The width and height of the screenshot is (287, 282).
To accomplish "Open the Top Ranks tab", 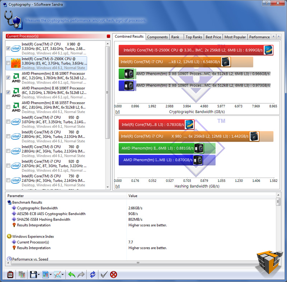I will [x=194, y=37].
